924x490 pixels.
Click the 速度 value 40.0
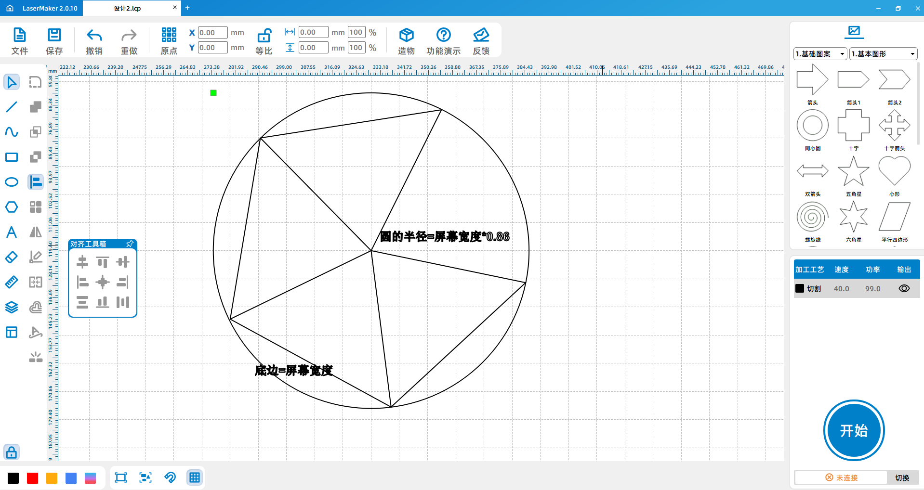(842, 289)
